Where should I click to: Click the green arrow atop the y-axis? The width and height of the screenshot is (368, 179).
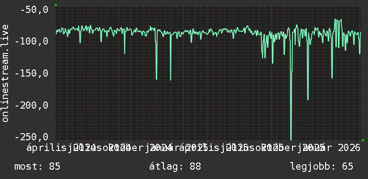(56, 5)
